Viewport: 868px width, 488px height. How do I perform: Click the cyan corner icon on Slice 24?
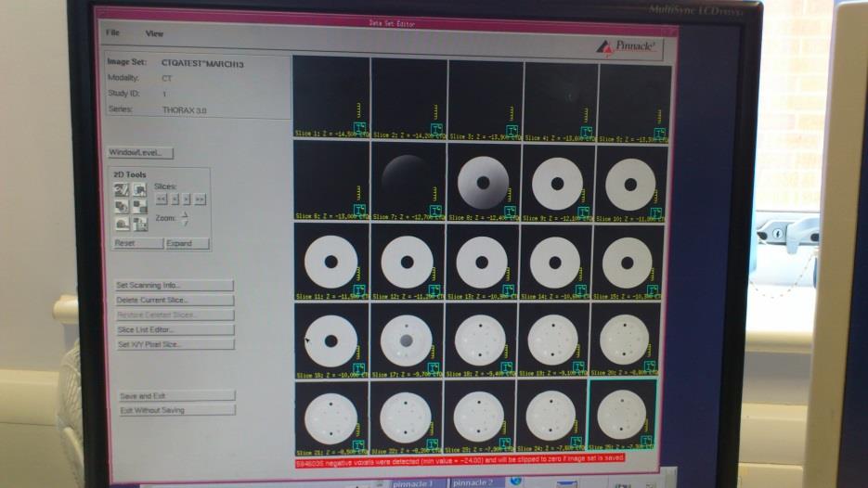pyautogui.click(x=577, y=443)
